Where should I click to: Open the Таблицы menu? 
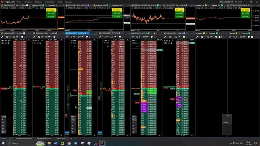[x=39, y=2]
